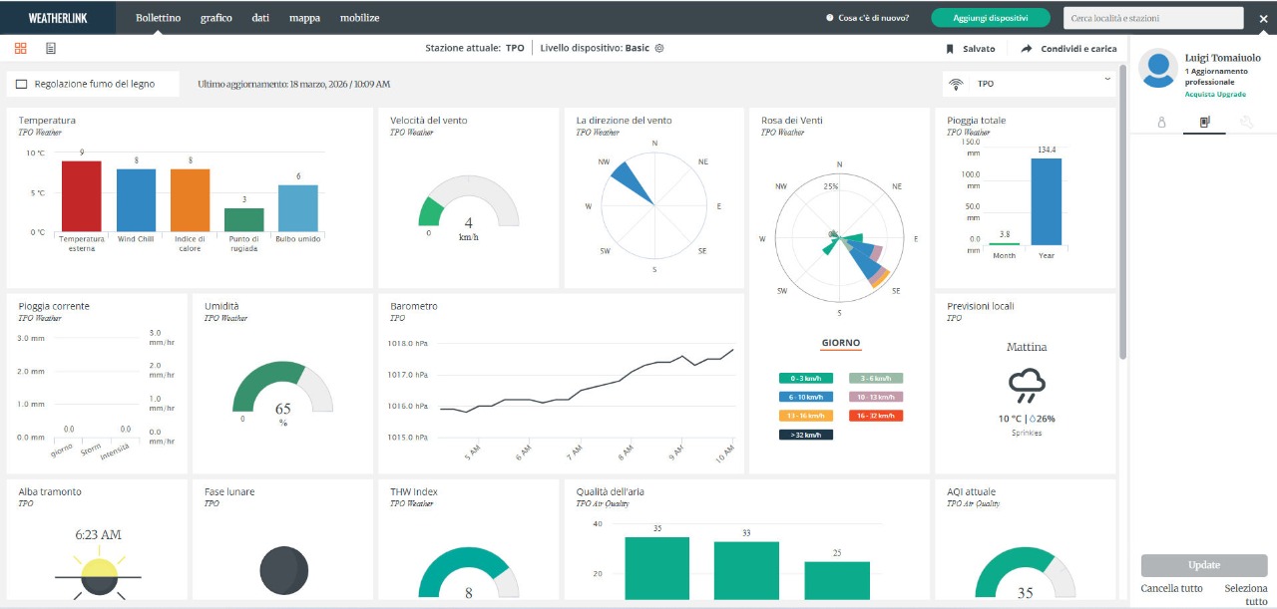
Task: Open the wrench tools tab in the account panel
Action: point(1246,123)
